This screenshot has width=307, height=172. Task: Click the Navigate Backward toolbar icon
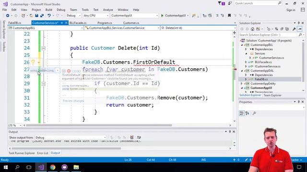(8, 15)
